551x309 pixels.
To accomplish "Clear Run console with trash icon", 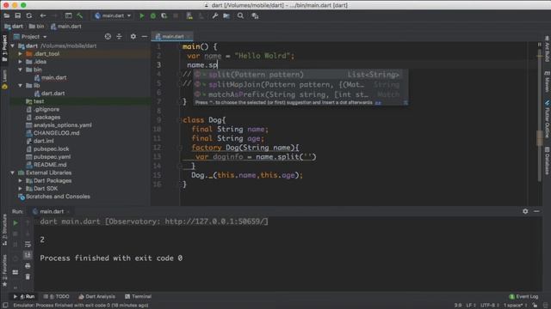I will (28, 276).
